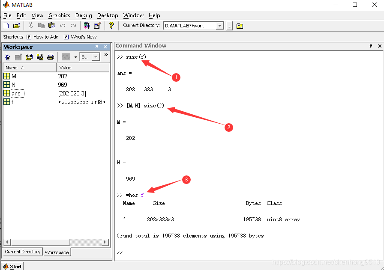
Task: Click the Workspace plot selection icon
Action: click(x=66, y=57)
